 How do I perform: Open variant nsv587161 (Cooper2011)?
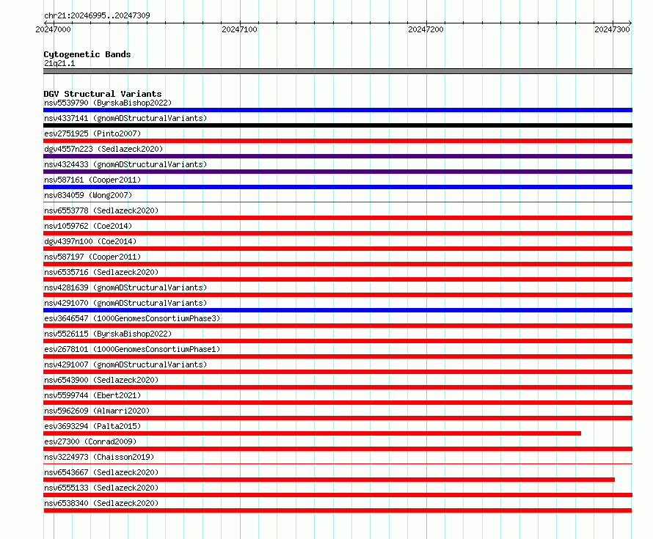coord(92,180)
